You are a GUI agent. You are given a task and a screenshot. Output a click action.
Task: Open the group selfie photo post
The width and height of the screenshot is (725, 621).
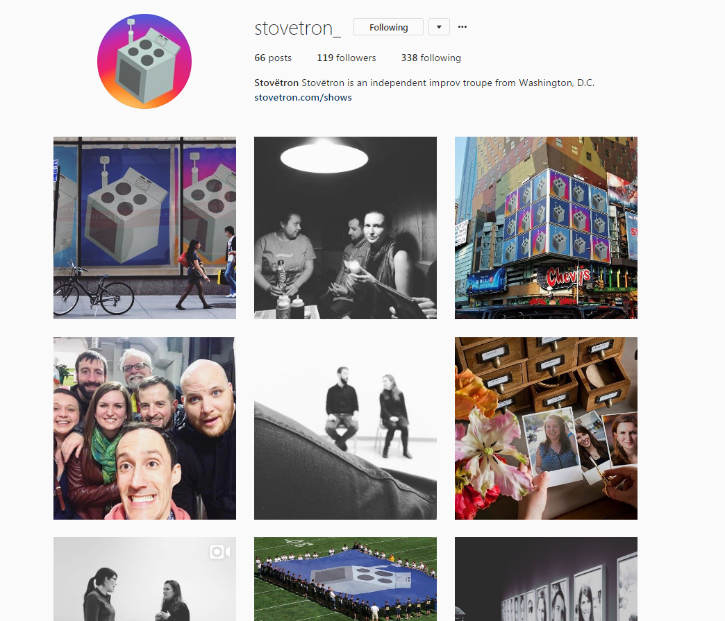pos(144,428)
